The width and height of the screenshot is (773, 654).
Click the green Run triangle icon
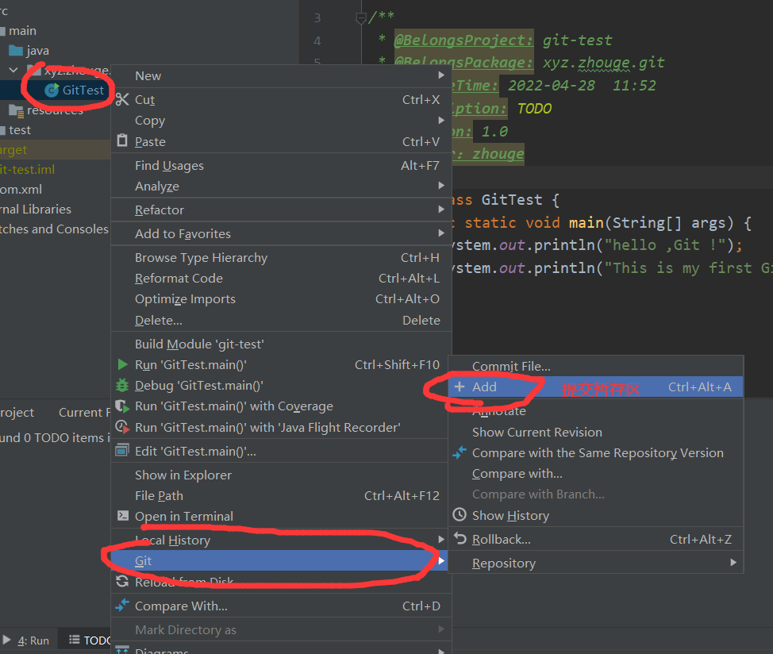point(122,365)
